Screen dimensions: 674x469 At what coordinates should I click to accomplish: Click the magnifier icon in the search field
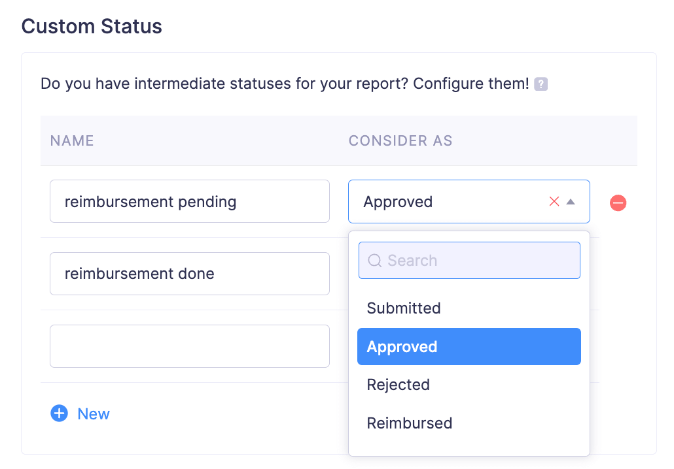coord(374,260)
